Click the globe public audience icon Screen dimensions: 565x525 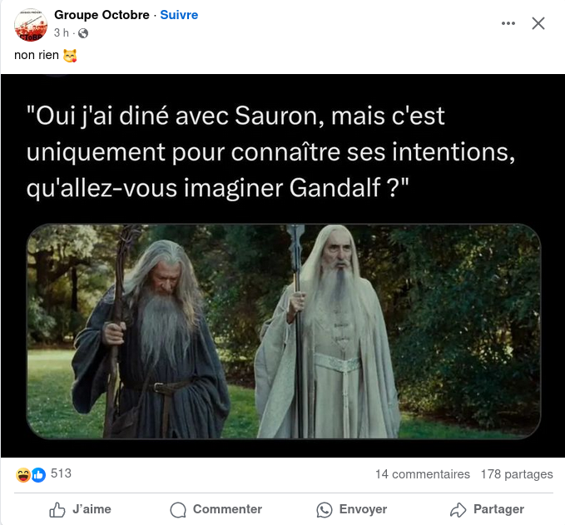tap(83, 33)
